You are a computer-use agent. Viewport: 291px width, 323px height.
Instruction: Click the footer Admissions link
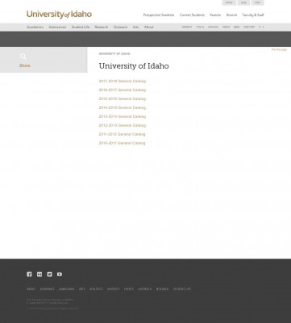click(x=67, y=289)
